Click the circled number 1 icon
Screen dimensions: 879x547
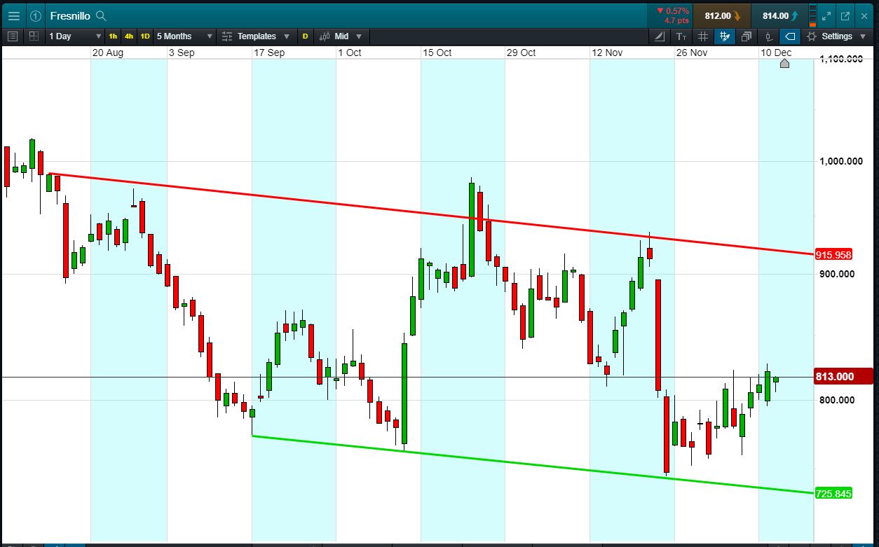pos(36,15)
